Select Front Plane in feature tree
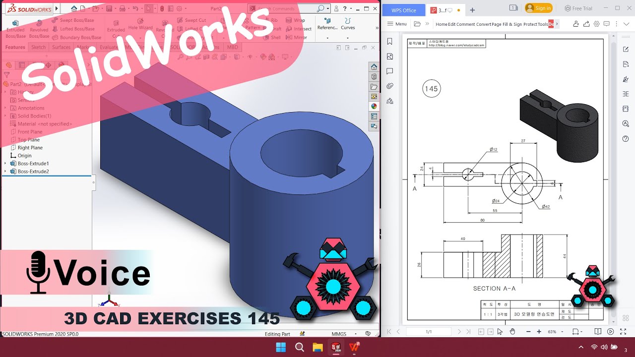The image size is (635, 357). tap(30, 132)
